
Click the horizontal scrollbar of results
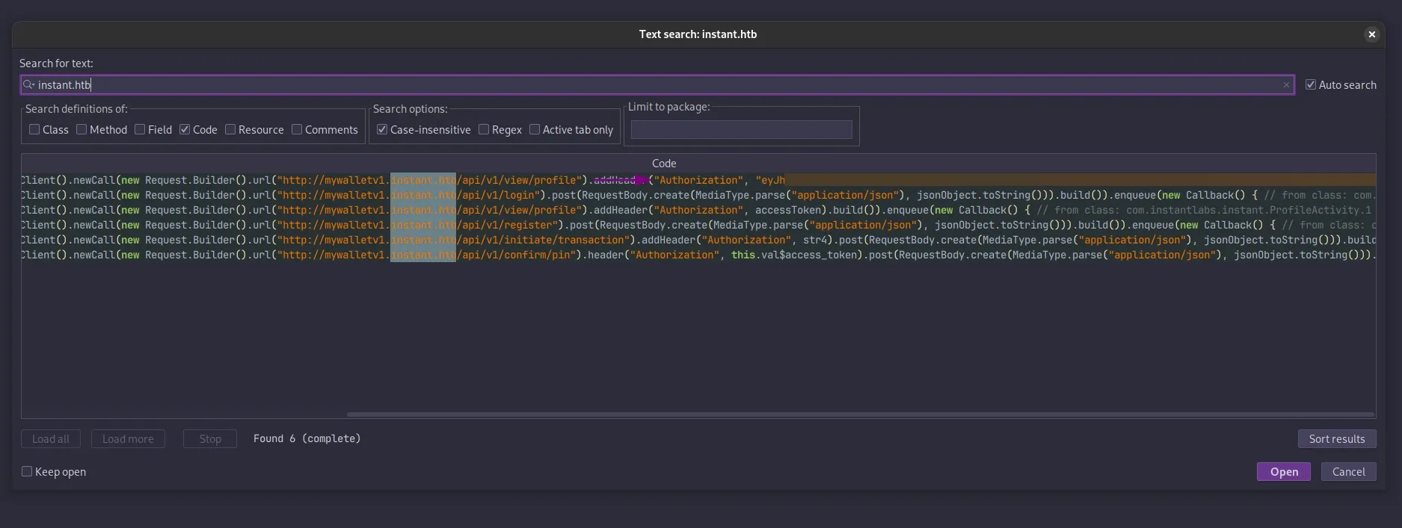coord(861,414)
